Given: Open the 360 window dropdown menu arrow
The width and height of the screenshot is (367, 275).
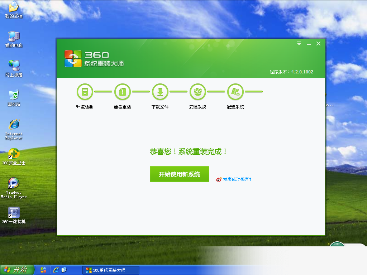Looking at the screenshot, I should click(x=299, y=43).
